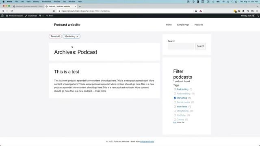This screenshot has height=146, width=260.
Task: Open Customize in the admin bar
Action: tap(31, 16)
